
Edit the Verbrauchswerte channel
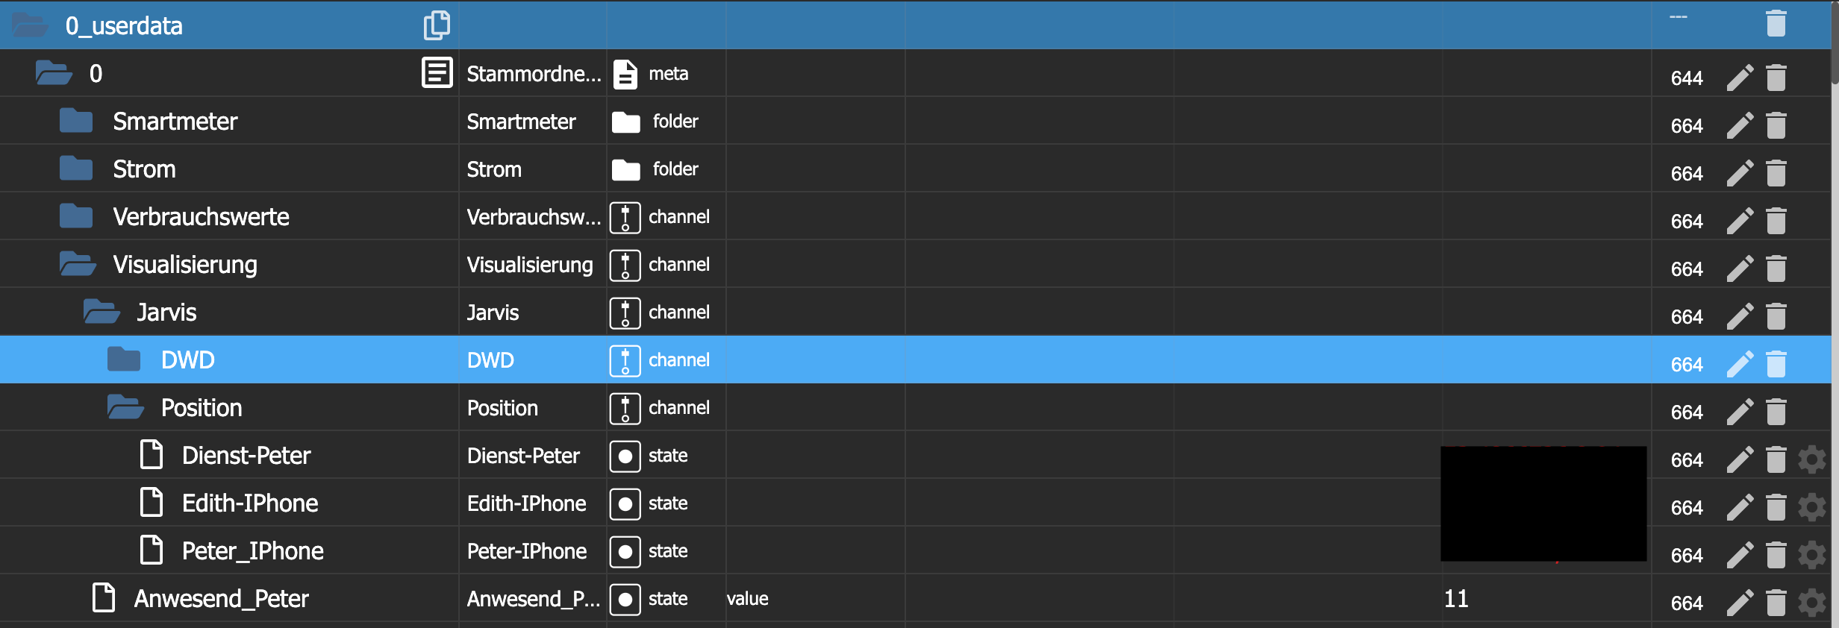(1739, 221)
